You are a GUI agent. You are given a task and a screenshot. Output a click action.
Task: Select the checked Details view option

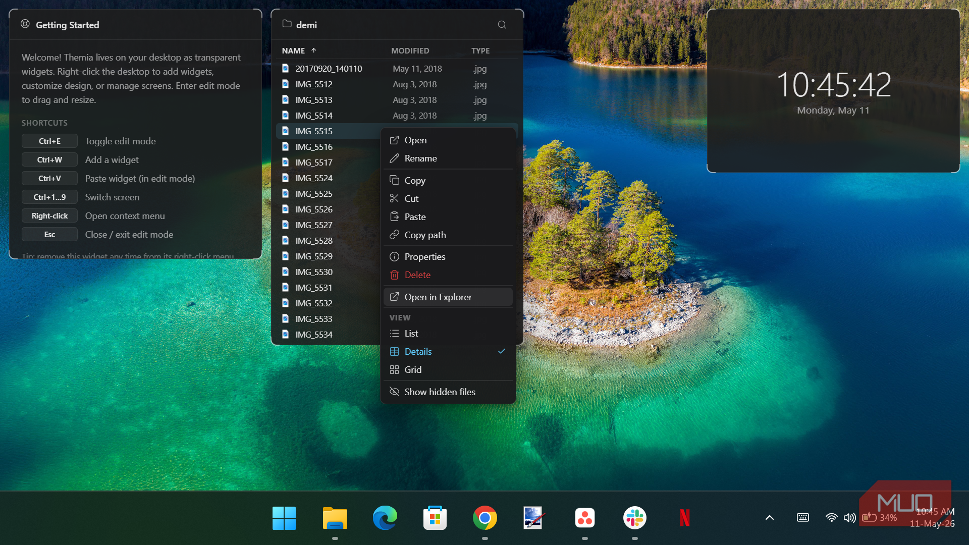[x=448, y=352]
